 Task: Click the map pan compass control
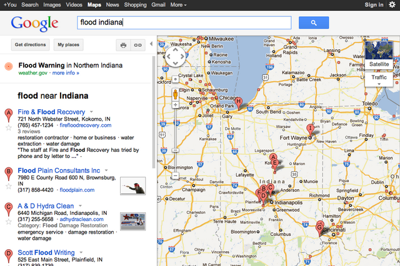[175, 57]
